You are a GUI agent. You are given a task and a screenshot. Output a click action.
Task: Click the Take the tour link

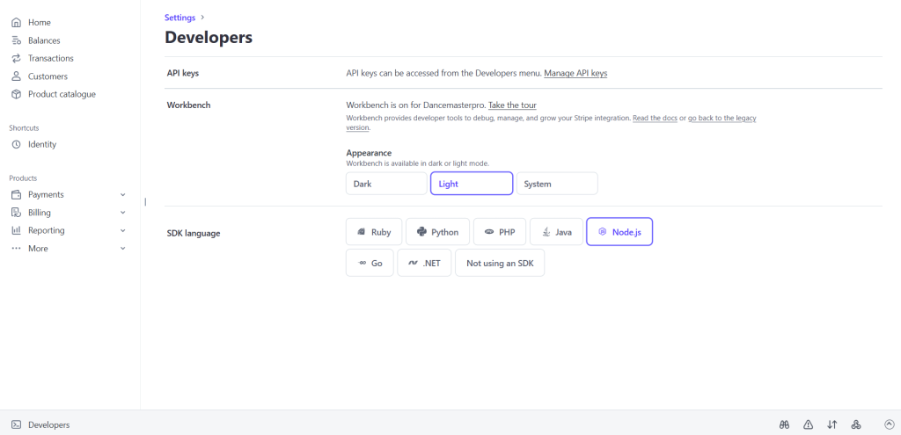[518, 105]
